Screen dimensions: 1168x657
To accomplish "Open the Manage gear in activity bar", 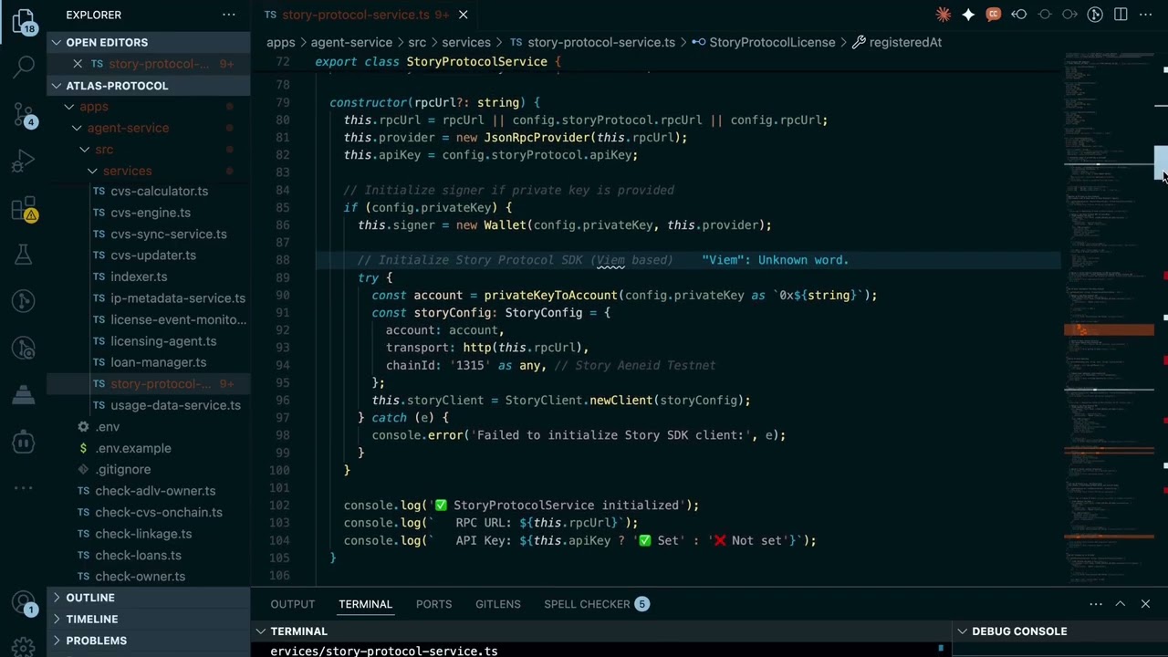I will 24,647.
